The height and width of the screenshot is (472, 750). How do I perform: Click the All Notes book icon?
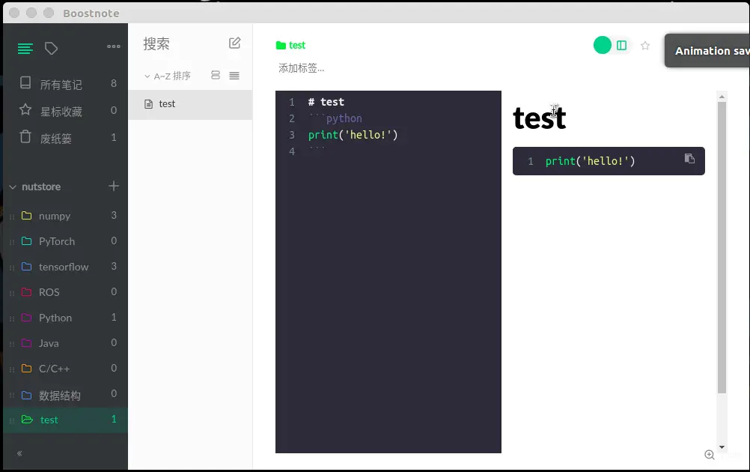click(25, 83)
